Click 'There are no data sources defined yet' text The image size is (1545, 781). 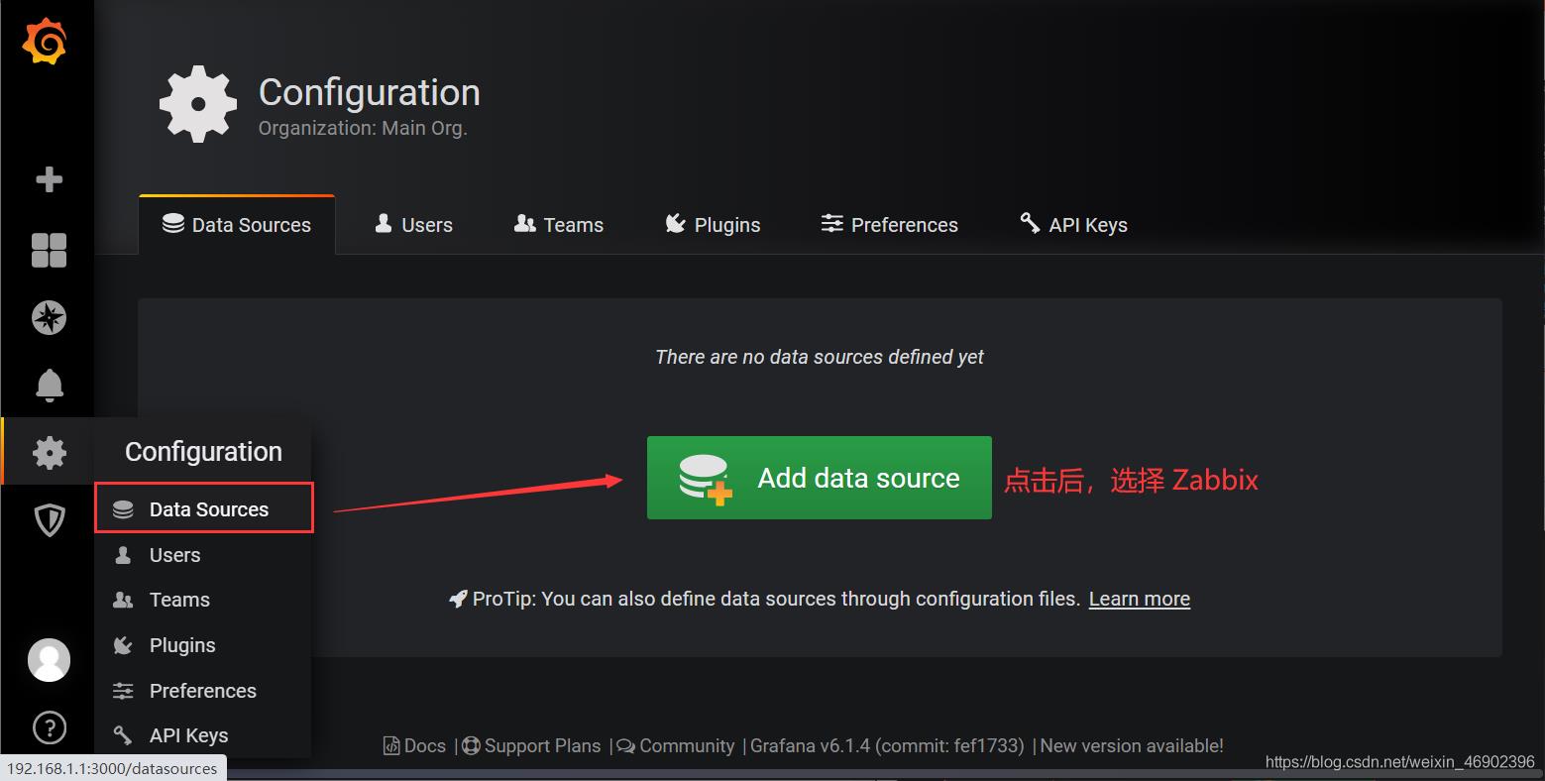(820, 357)
